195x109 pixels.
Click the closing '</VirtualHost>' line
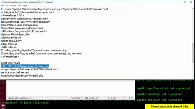10,57
